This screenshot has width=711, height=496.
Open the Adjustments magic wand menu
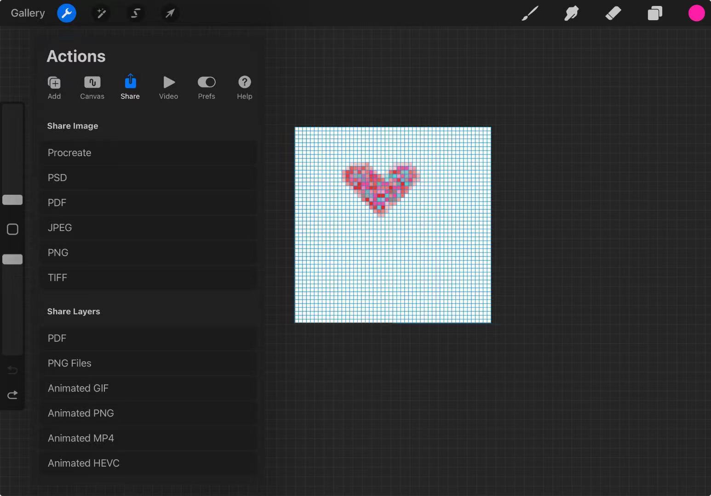click(101, 13)
